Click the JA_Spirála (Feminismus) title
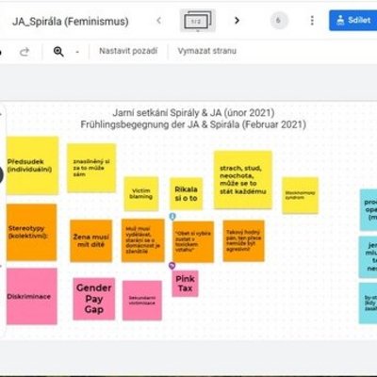The image size is (377, 377). pos(71,22)
